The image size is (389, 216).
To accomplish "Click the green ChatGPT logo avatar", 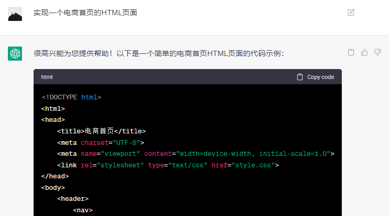I will pos(15,53).
